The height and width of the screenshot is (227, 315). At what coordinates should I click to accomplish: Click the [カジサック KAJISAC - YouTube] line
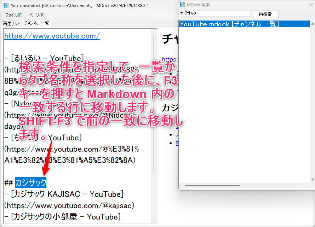tap(64, 194)
